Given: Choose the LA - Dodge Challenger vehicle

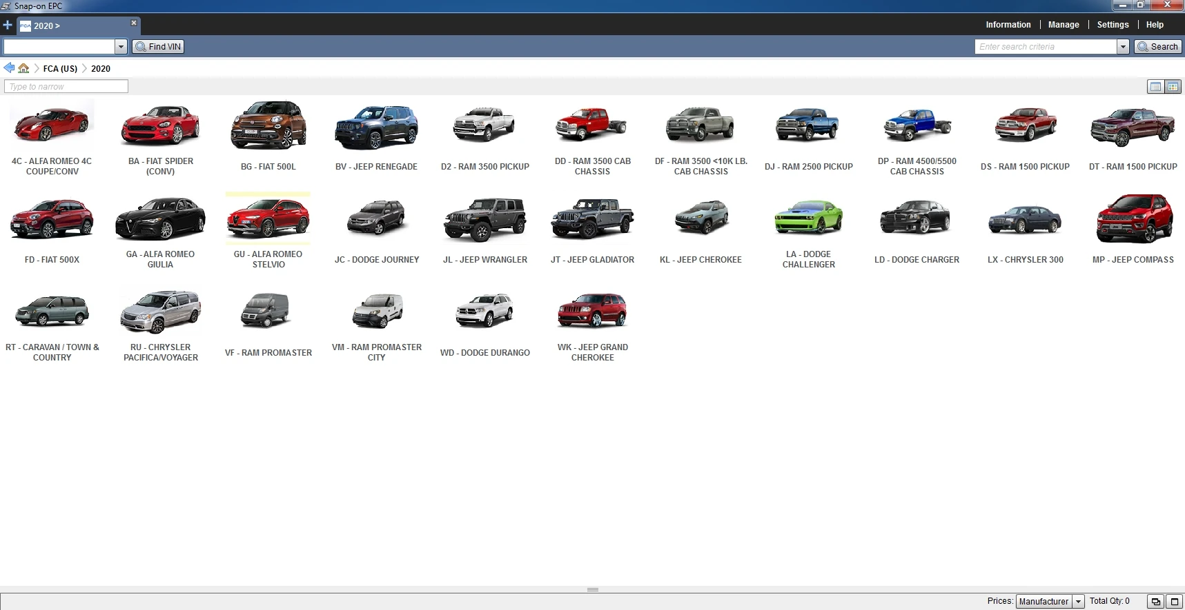Looking at the screenshot, I should (x=808, y=221).
